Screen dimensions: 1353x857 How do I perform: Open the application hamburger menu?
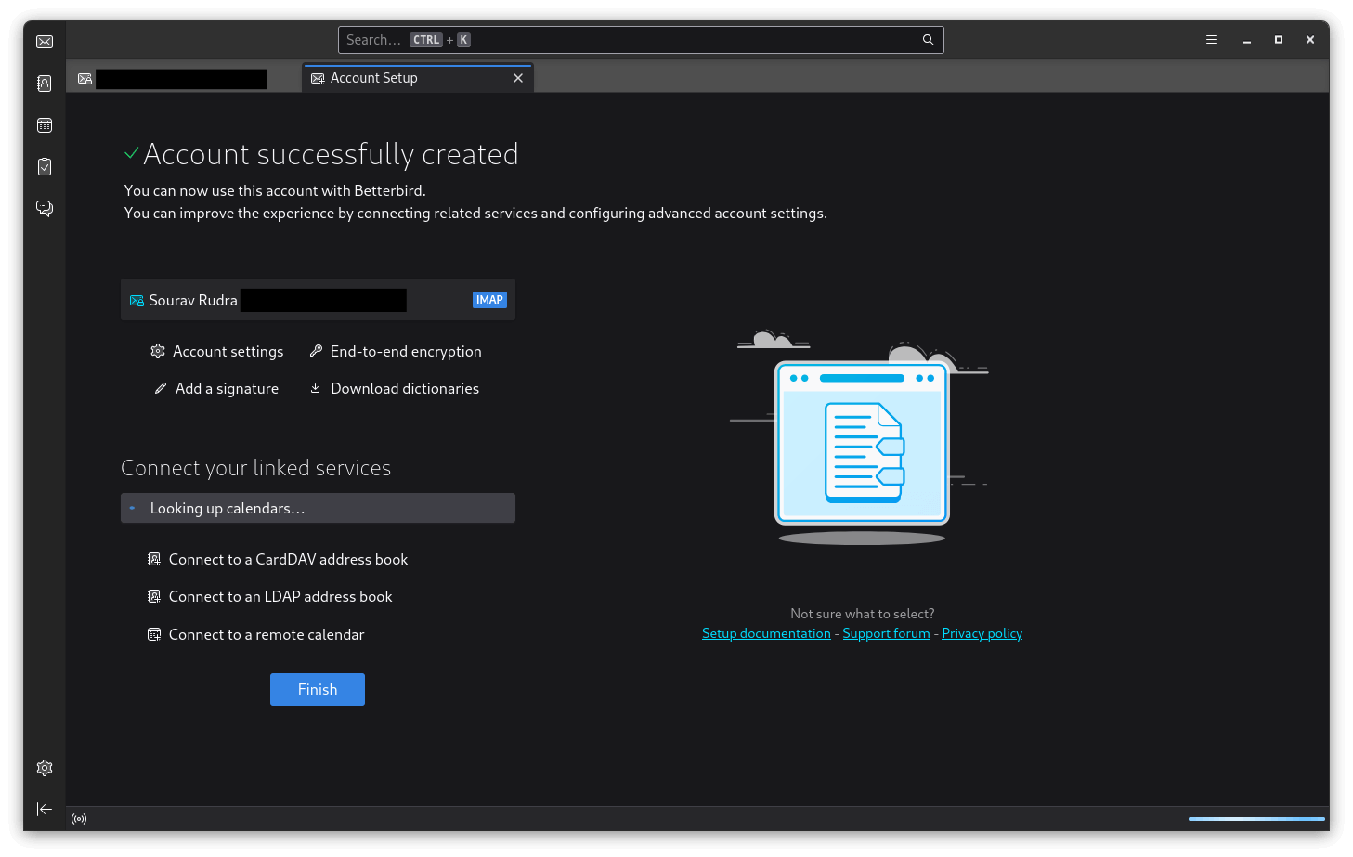tap(1211, 39)
